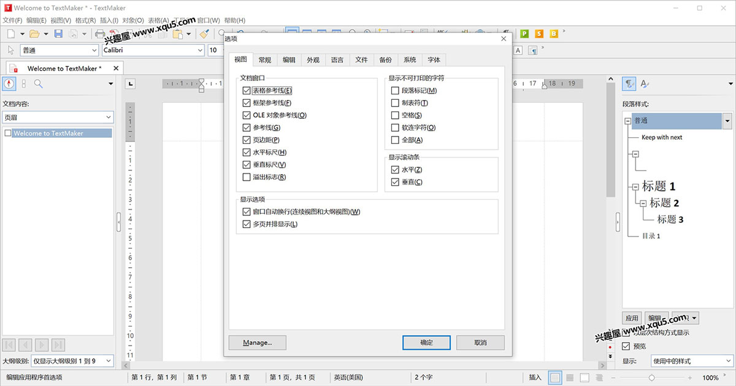Open 显示 使用中的样式 dropdown
The image size is (736, 386).
click(x=691, y=361)
